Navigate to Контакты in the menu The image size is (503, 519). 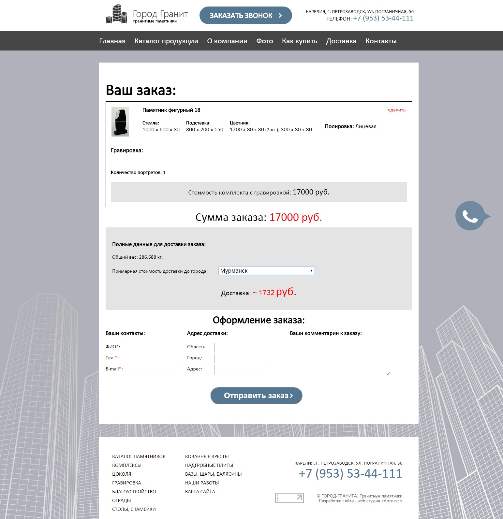pos(381,41)
